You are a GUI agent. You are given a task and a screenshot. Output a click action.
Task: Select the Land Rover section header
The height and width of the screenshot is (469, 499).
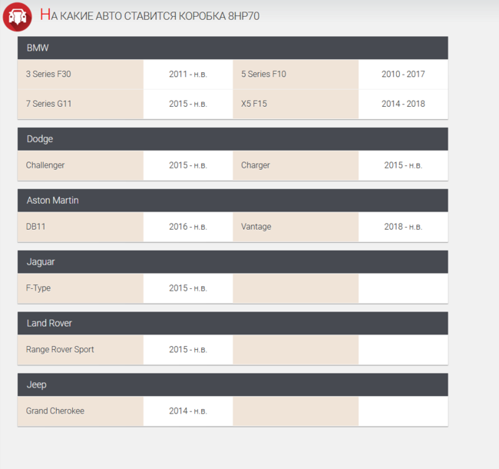(233, 324)
